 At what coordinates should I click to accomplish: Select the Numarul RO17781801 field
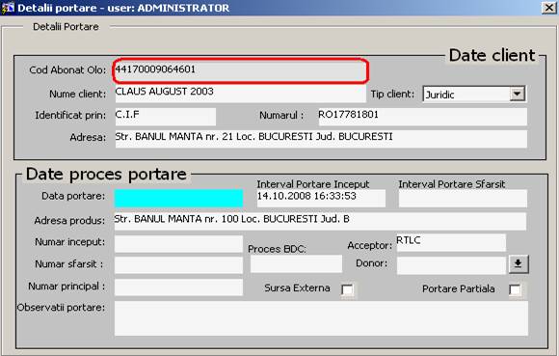pos(422,117)
